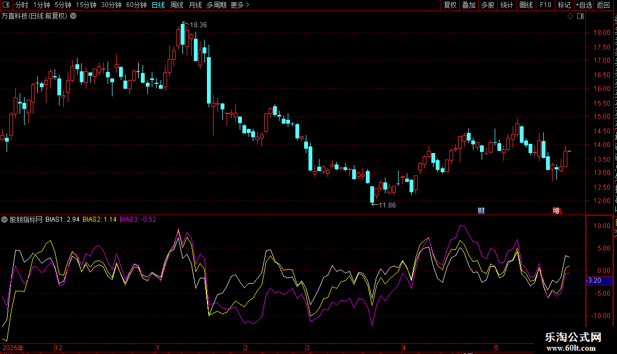Open the 统计 statistics button
The height and width of the screenshot is (354, 617).
point(507,5)
